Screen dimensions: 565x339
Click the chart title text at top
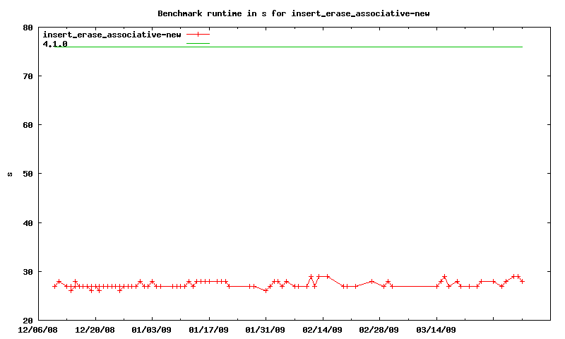click(x=293, y=13)
